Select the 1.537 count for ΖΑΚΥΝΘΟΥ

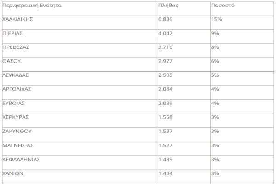pos(166,131)
